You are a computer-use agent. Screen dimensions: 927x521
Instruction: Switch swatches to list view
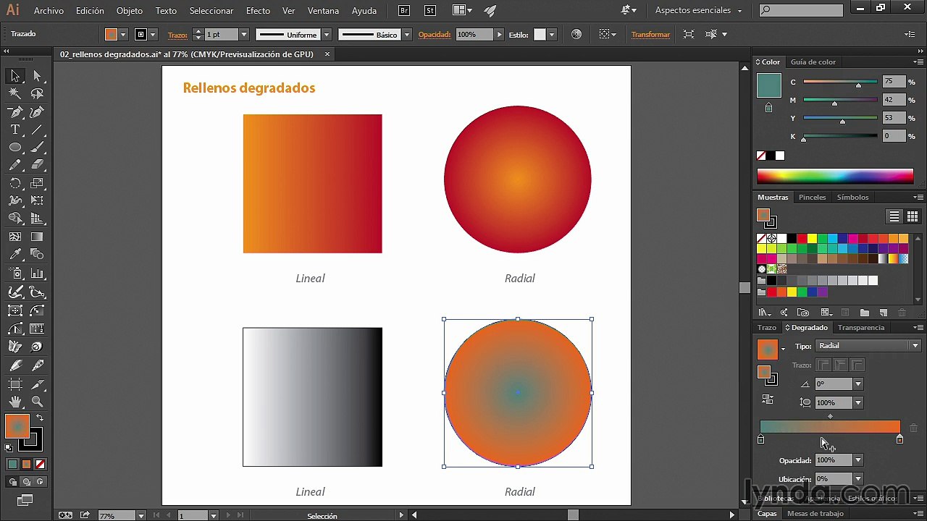[894, 216]
